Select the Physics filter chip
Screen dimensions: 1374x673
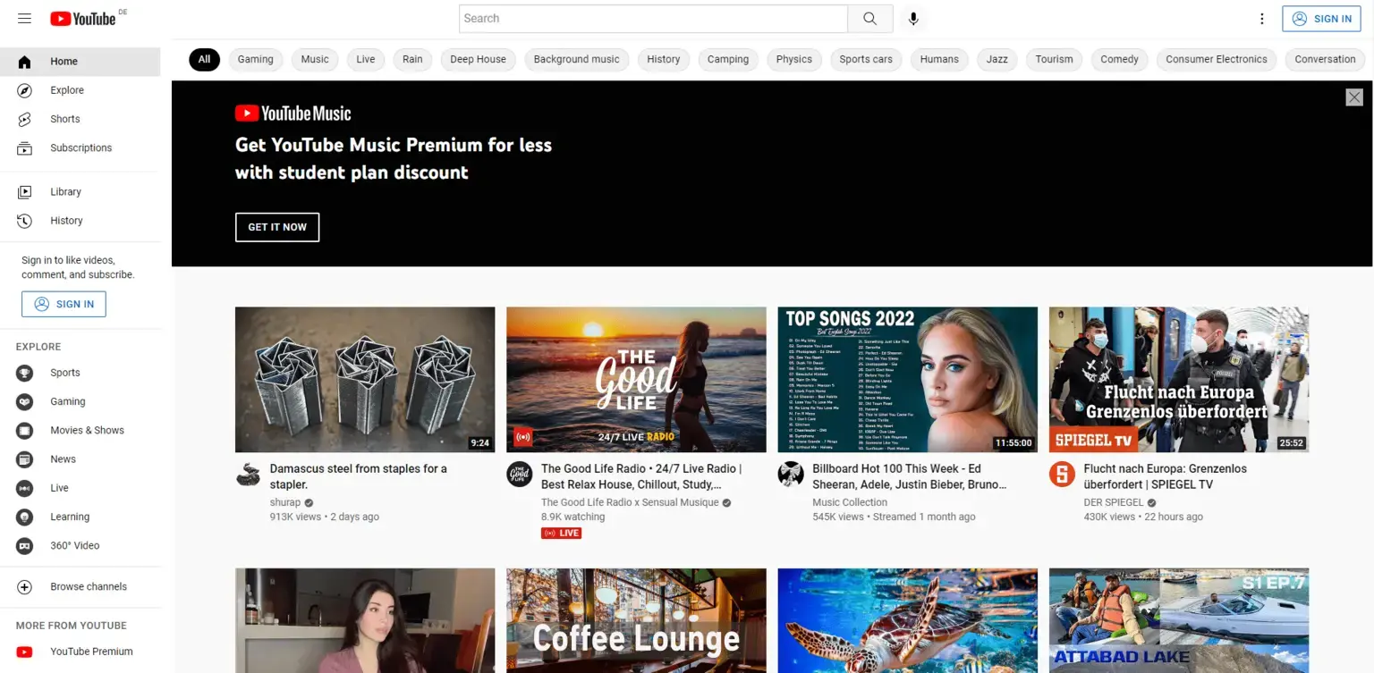point(794,59)
